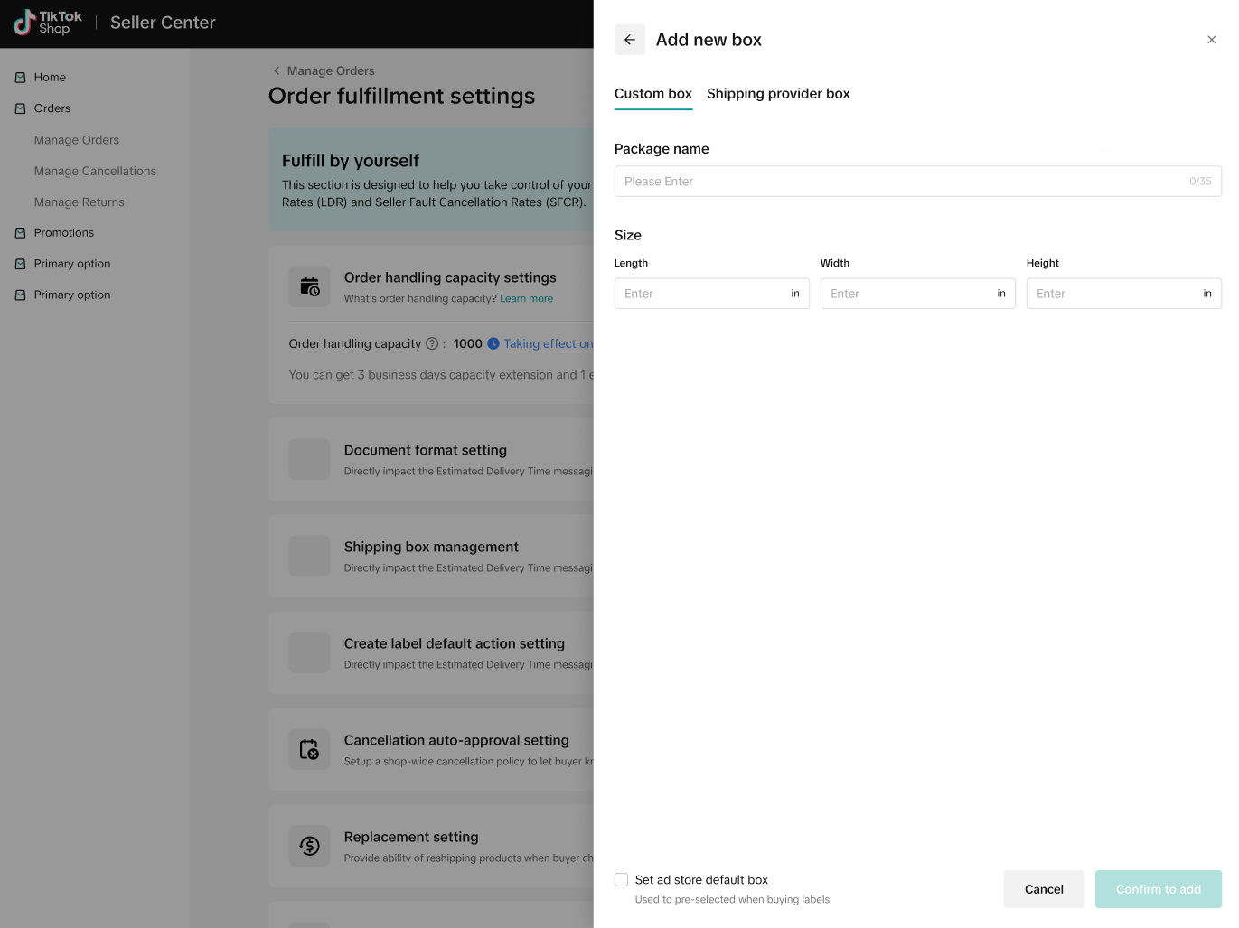Switch to the Shipping provider box tab

(778, 94)
